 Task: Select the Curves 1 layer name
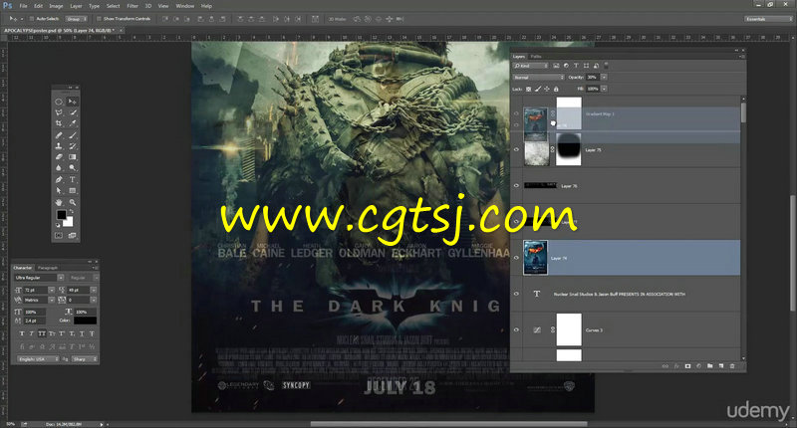coord(594,330)
